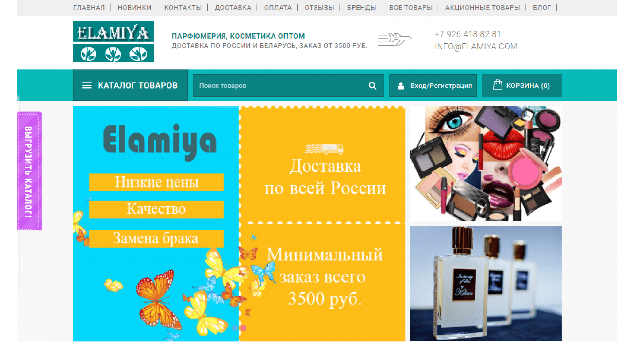Image resolution: width=635 pixels, height=342 pixels.
Task: Open the ОТЗЫВЫ menu item
Action: click(x=319, y=7)
